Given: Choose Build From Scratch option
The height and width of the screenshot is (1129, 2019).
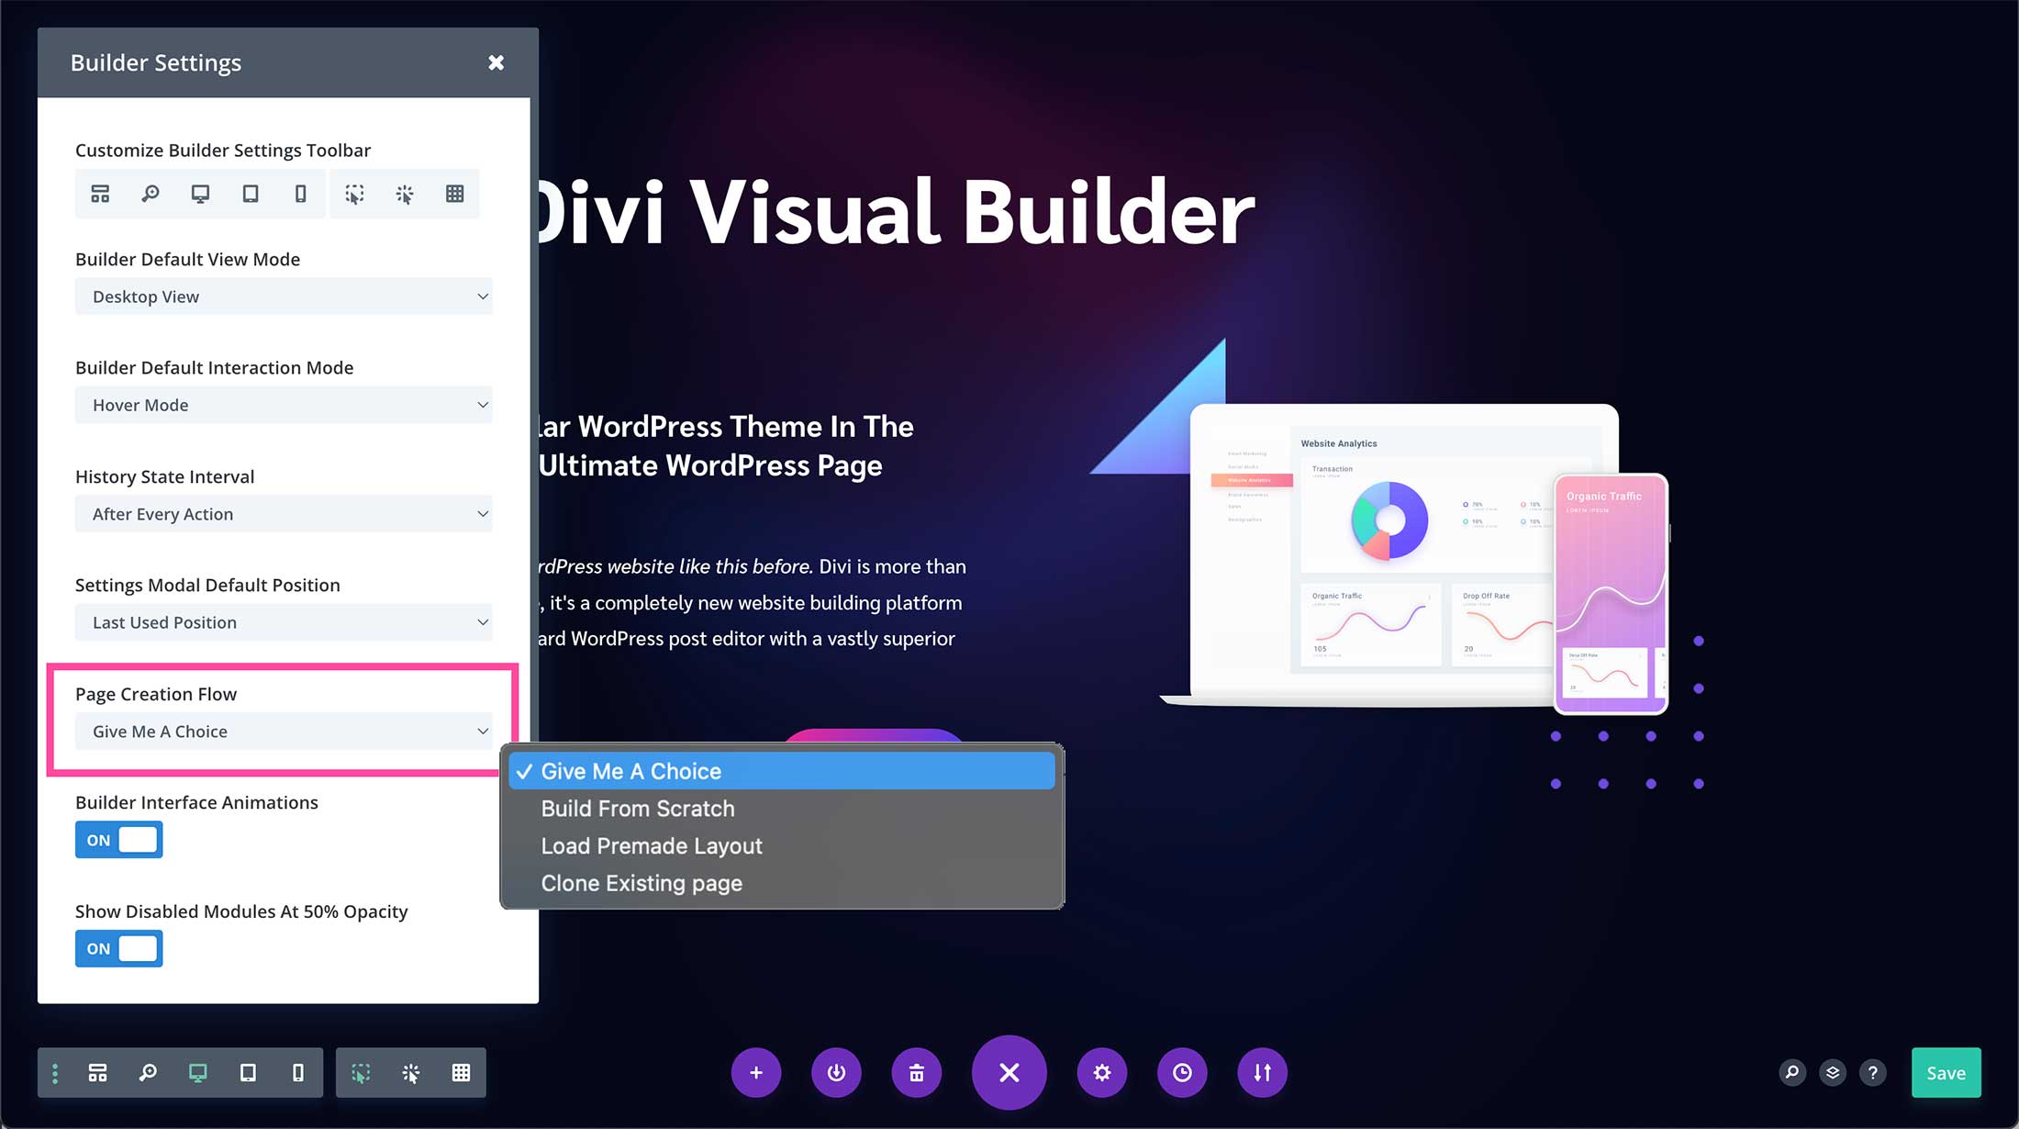Looking at the screenshot, I should 638,809.
